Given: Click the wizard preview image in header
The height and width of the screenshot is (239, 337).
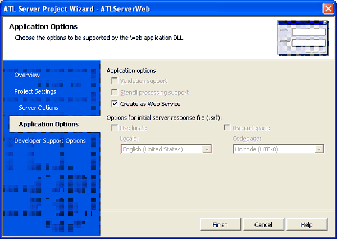Looking at the screenshot, I should 302,38.
